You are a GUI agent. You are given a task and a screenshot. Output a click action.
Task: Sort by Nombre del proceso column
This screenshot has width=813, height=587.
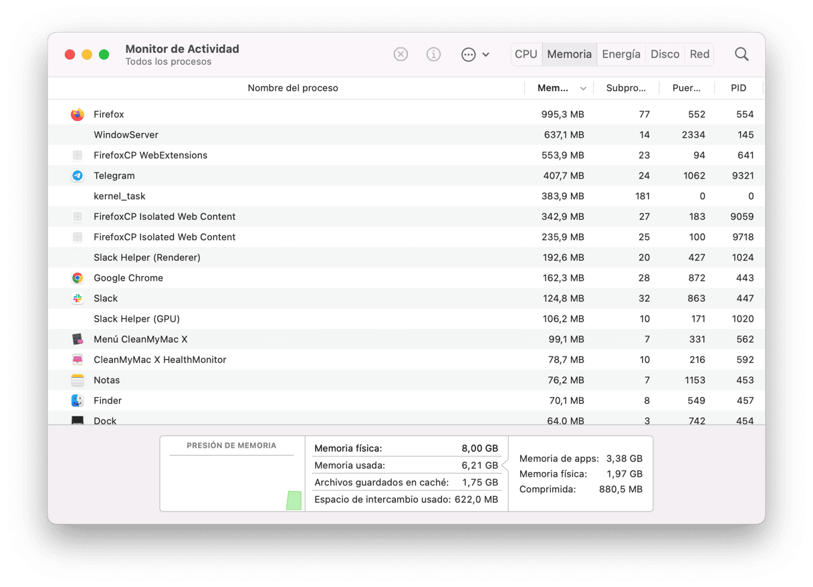(293, 88)
